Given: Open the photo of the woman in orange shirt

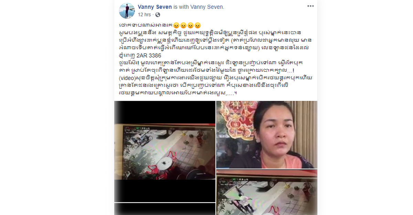Looking at the screenshot, I should tap(267, 134).
